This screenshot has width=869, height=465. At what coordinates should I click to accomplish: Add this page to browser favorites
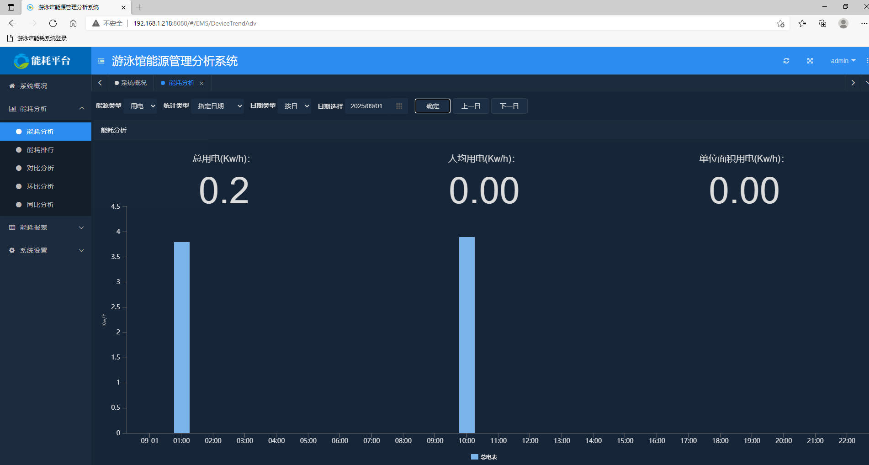pos(780,23)
